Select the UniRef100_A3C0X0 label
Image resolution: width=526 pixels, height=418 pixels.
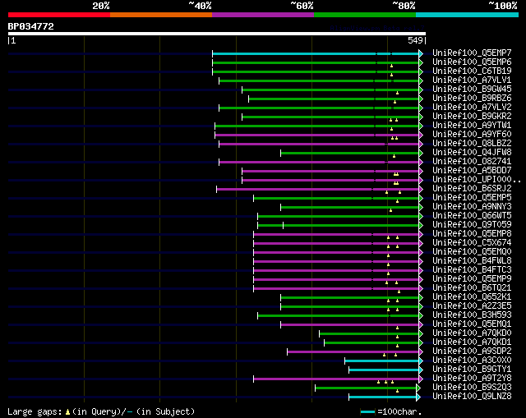(472, 361)
